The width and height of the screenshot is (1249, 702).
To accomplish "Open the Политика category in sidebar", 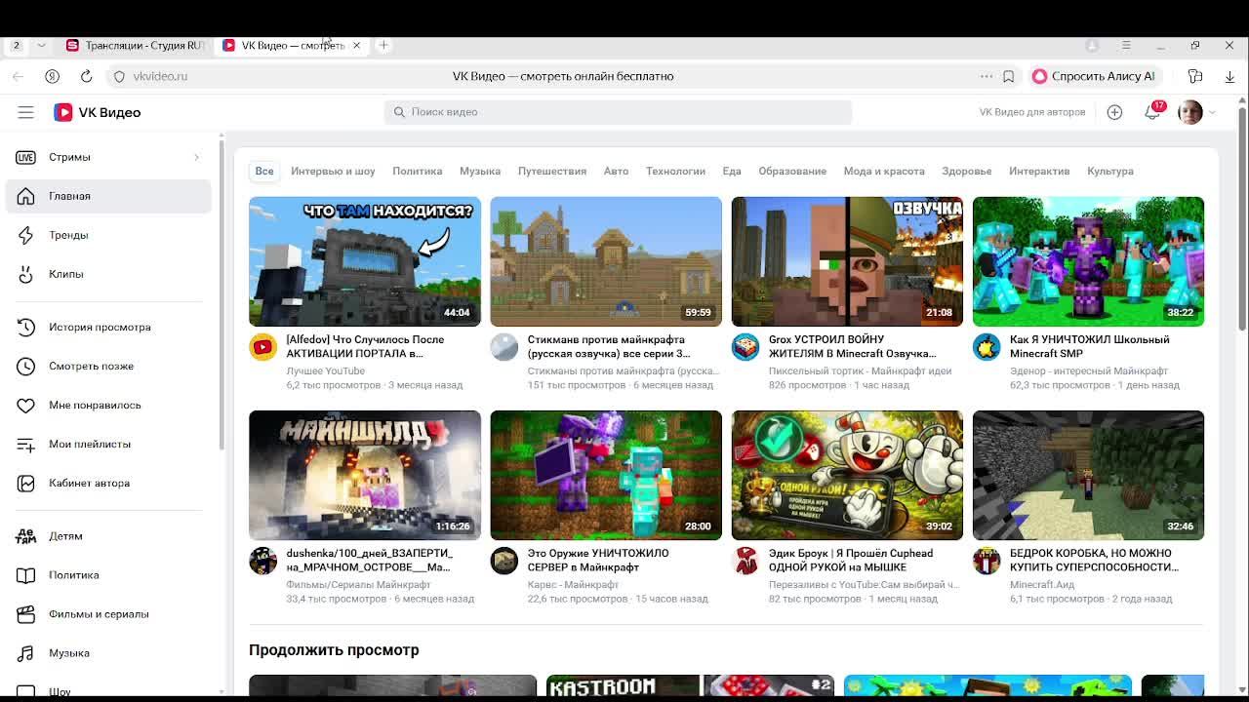I will 108,575.
